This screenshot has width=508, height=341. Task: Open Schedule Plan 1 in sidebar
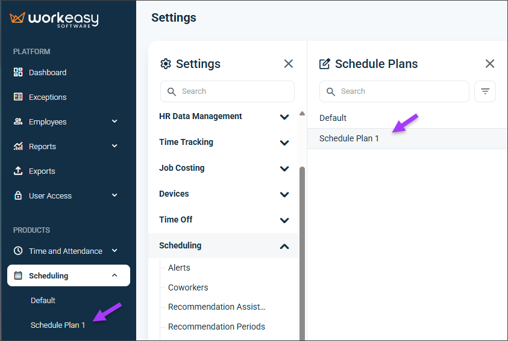58,325
